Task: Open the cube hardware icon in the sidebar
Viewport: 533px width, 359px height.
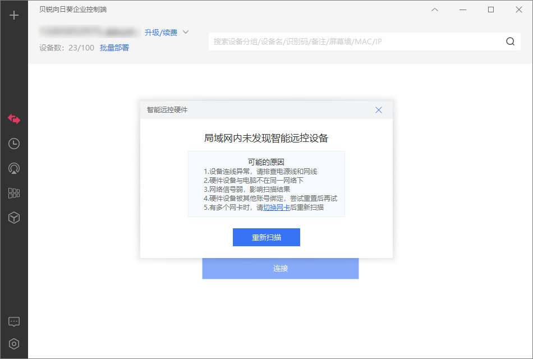Action: click(14, 218)
